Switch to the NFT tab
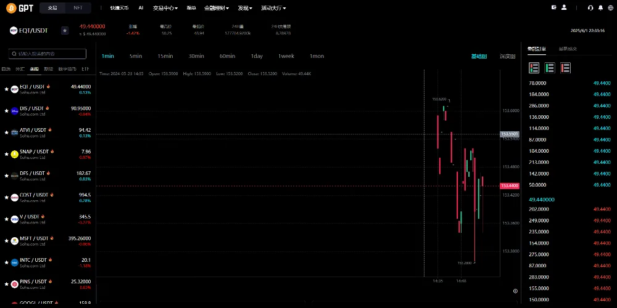Viewport: 617px width, 308px height. 77,8
